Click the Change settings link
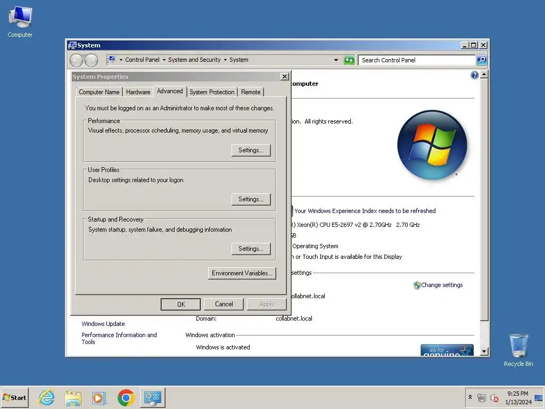The width and height of the screenshot is (545, 409). 442,285
